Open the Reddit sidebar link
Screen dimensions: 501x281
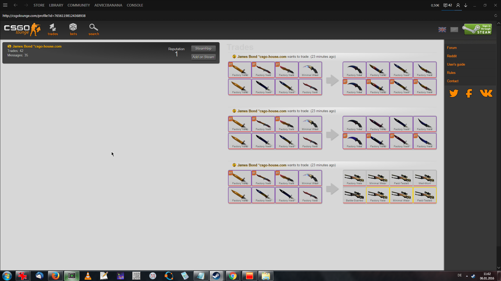coord(452,56)
